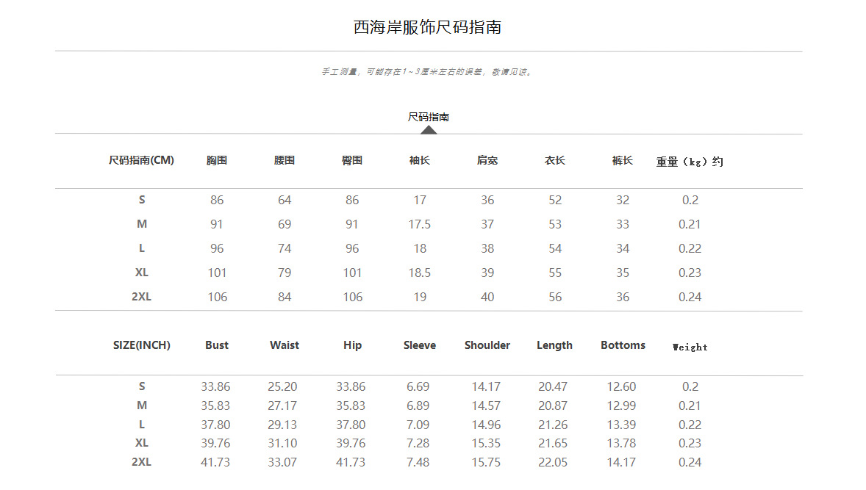Screen dimensions: 866x490
Task: Select the XL row label in CM table
Action: click(x=141, y=273)
